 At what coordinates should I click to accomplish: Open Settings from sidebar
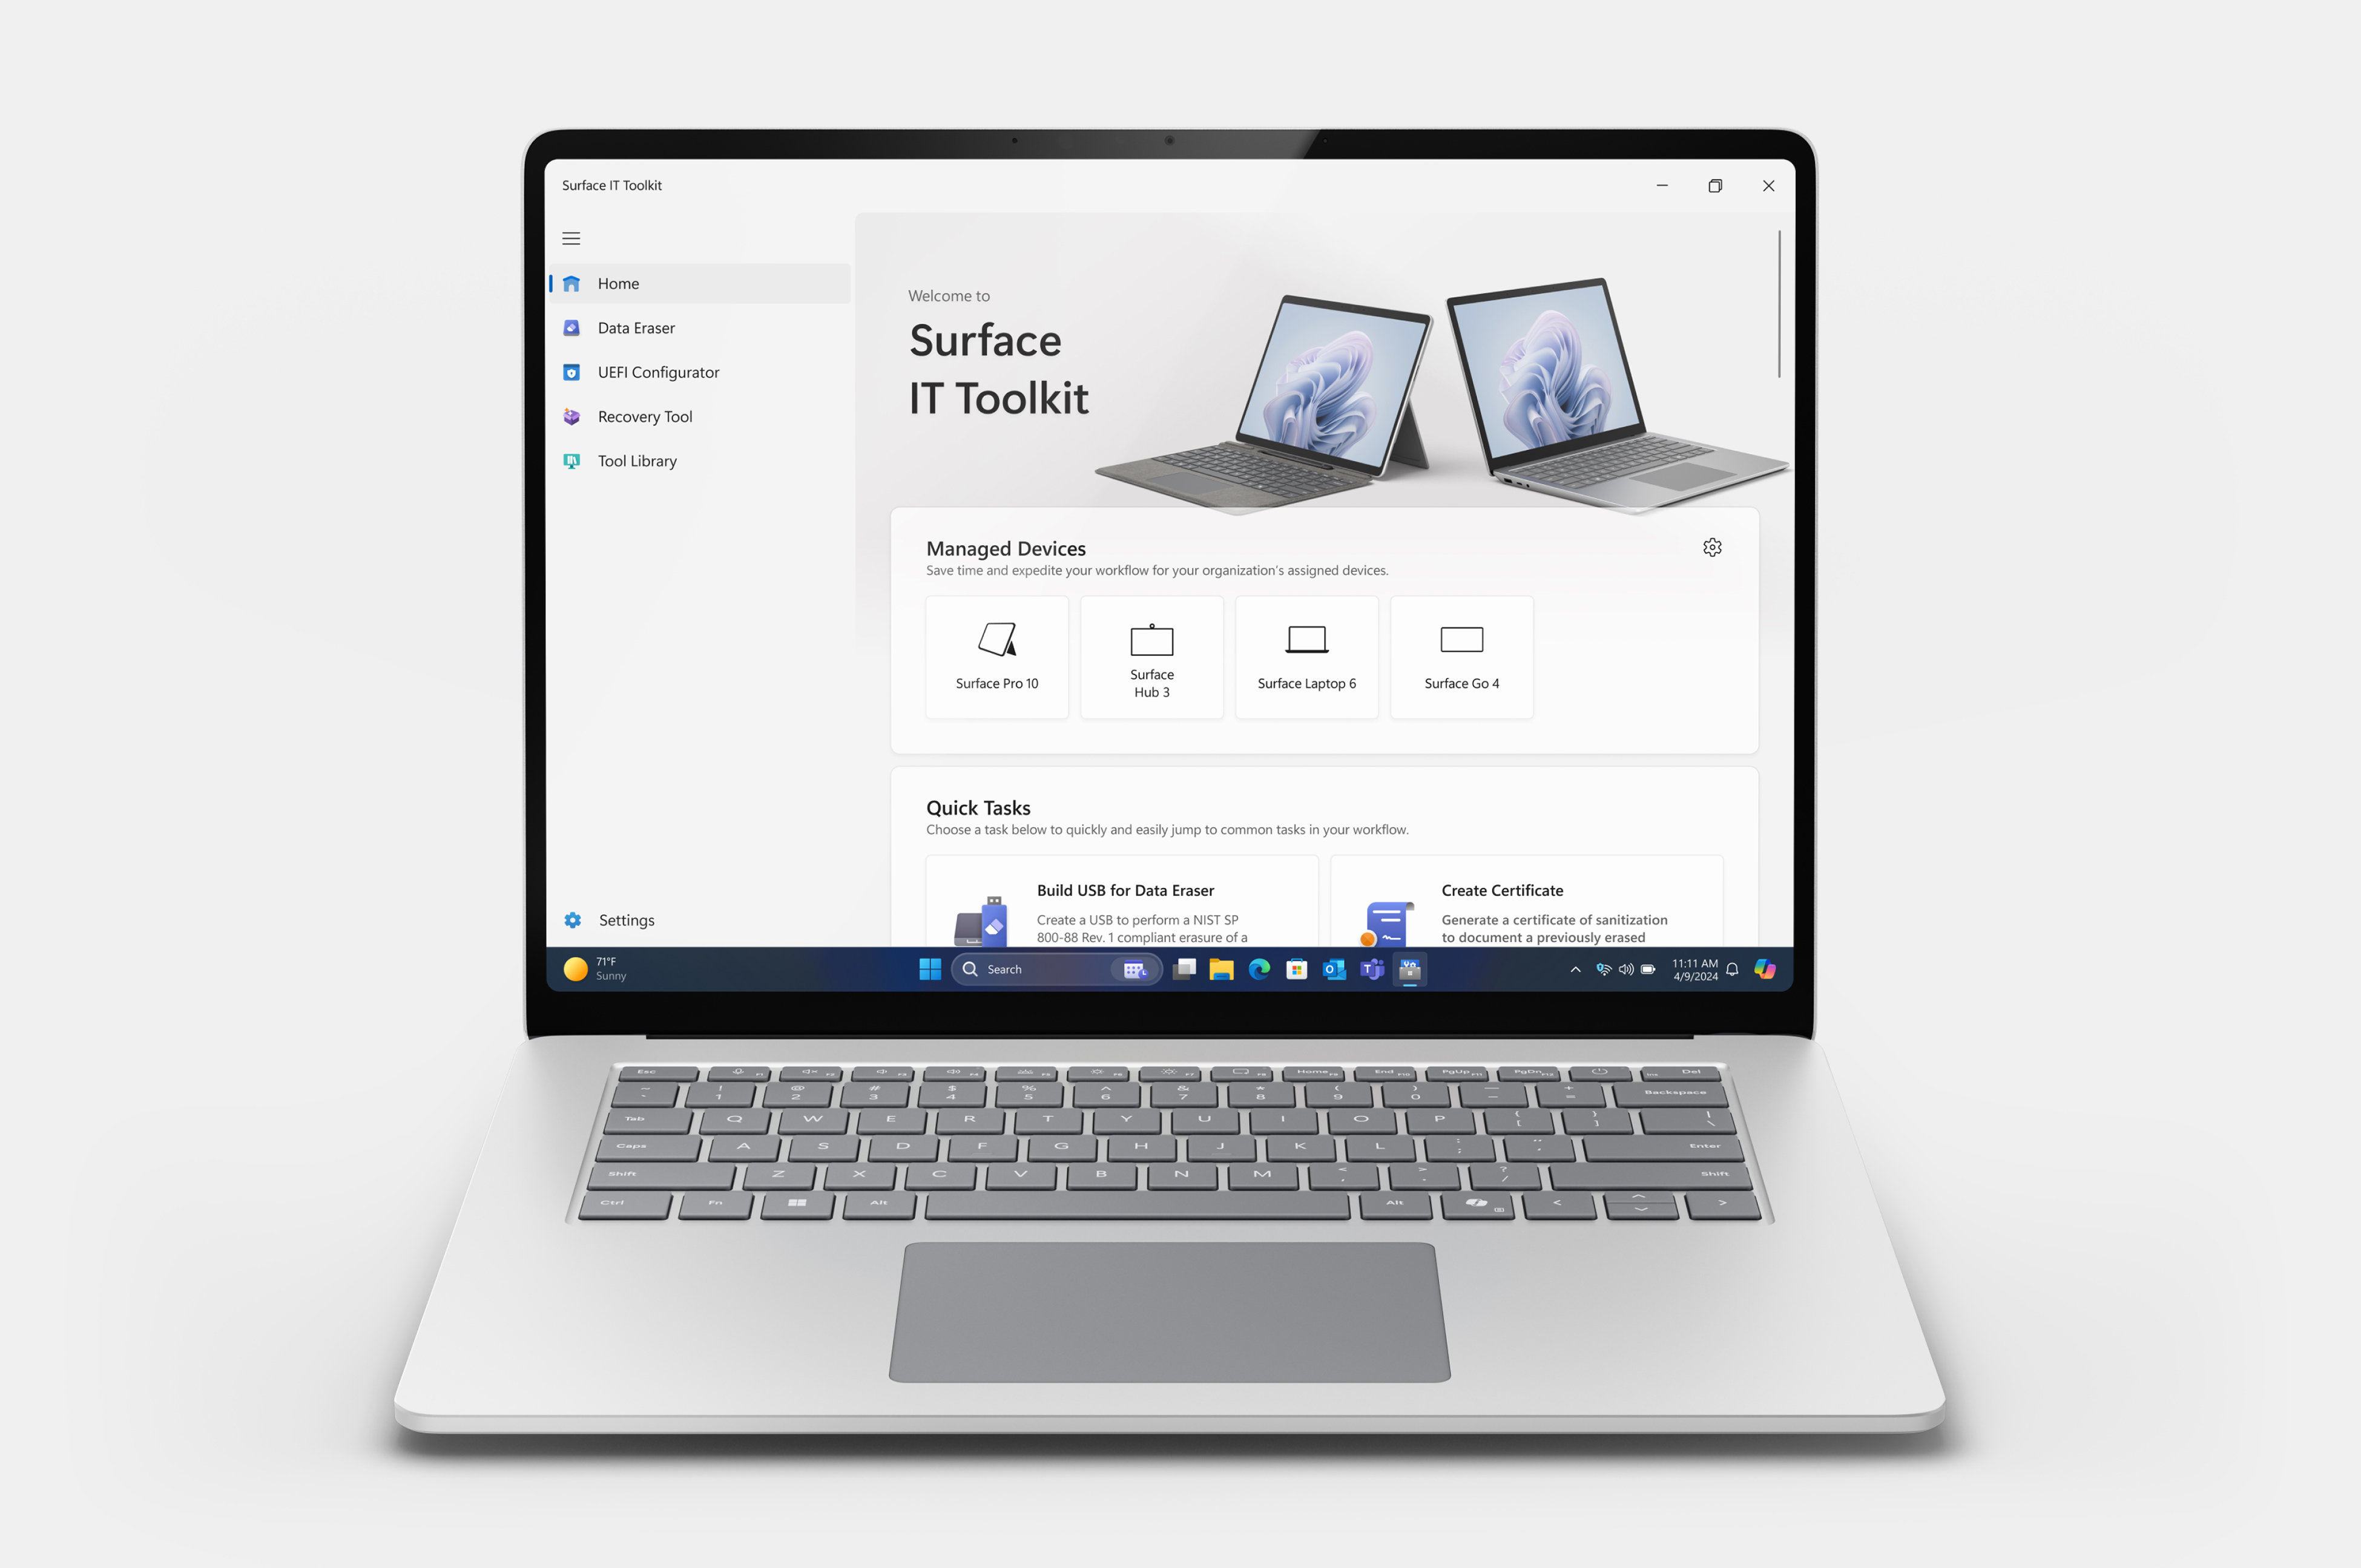(627, 919)
